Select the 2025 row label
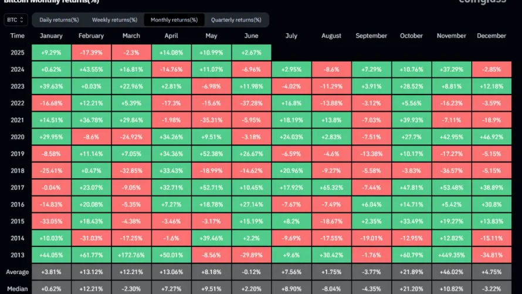This screenshot has height=294, width=522. [x=18, y=53]
